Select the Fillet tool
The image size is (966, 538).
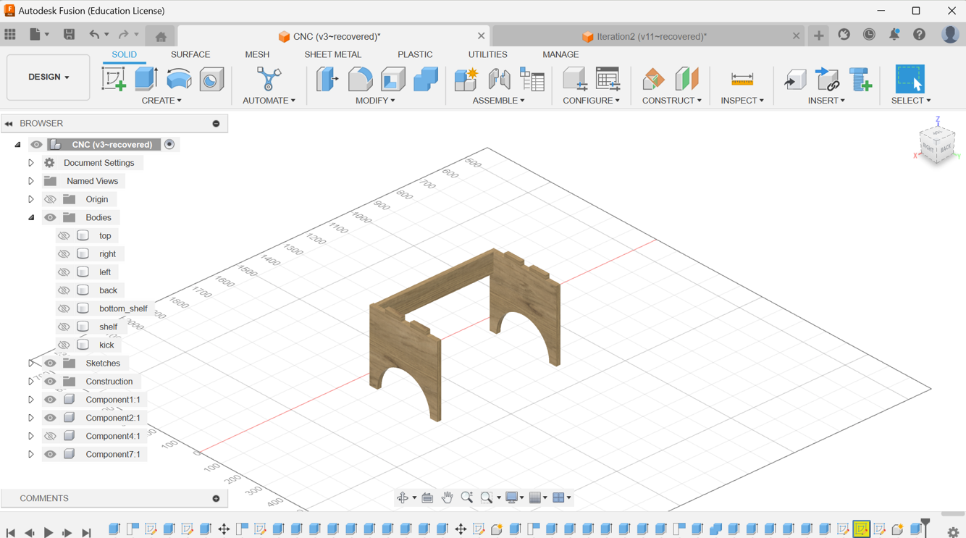[360, 79]
